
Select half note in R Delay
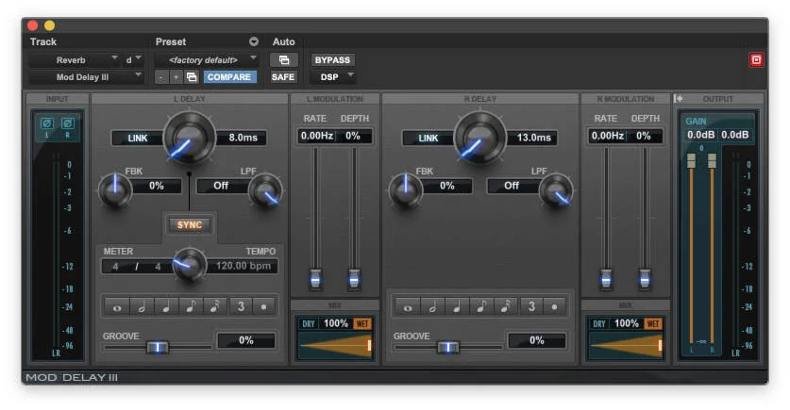[x=432, y=306]
